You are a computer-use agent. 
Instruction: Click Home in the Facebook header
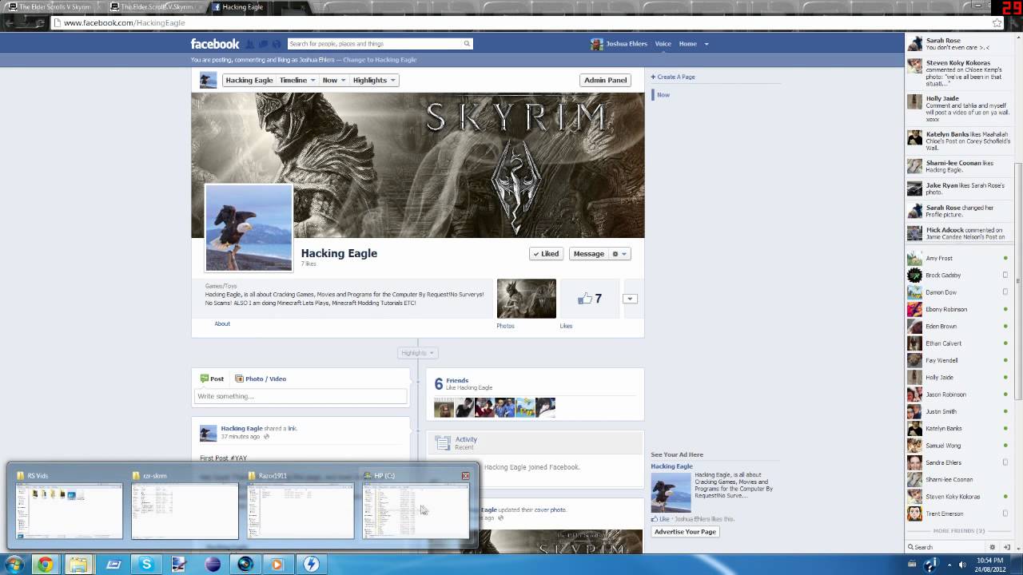point(687,44)
